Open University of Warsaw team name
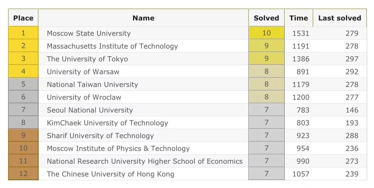This screenshot has width=374, height=188. (x=83, y=72)
